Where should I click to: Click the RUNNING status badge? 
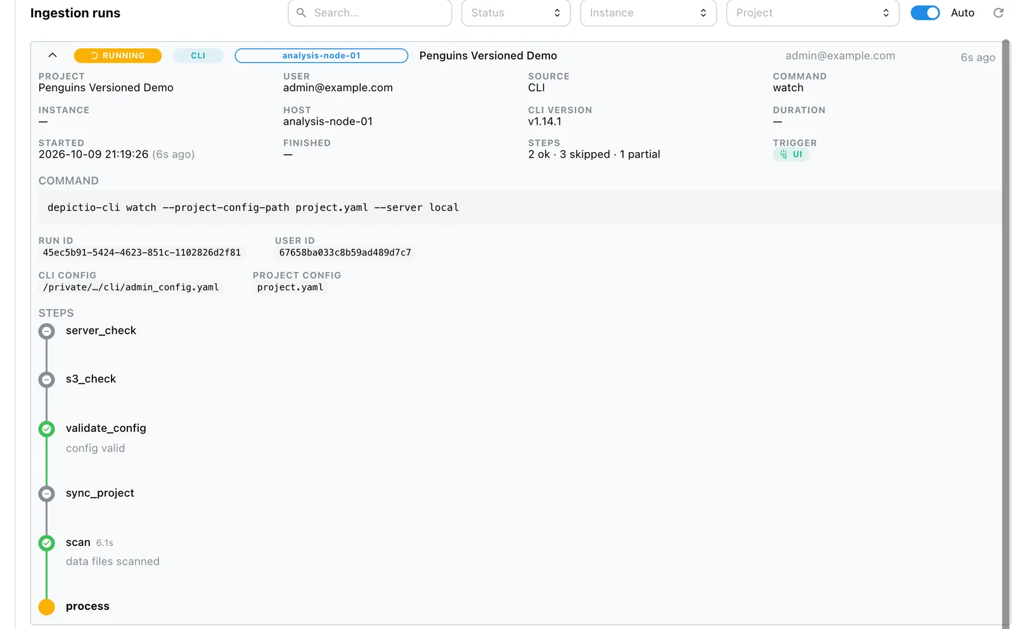coord(118,56)
